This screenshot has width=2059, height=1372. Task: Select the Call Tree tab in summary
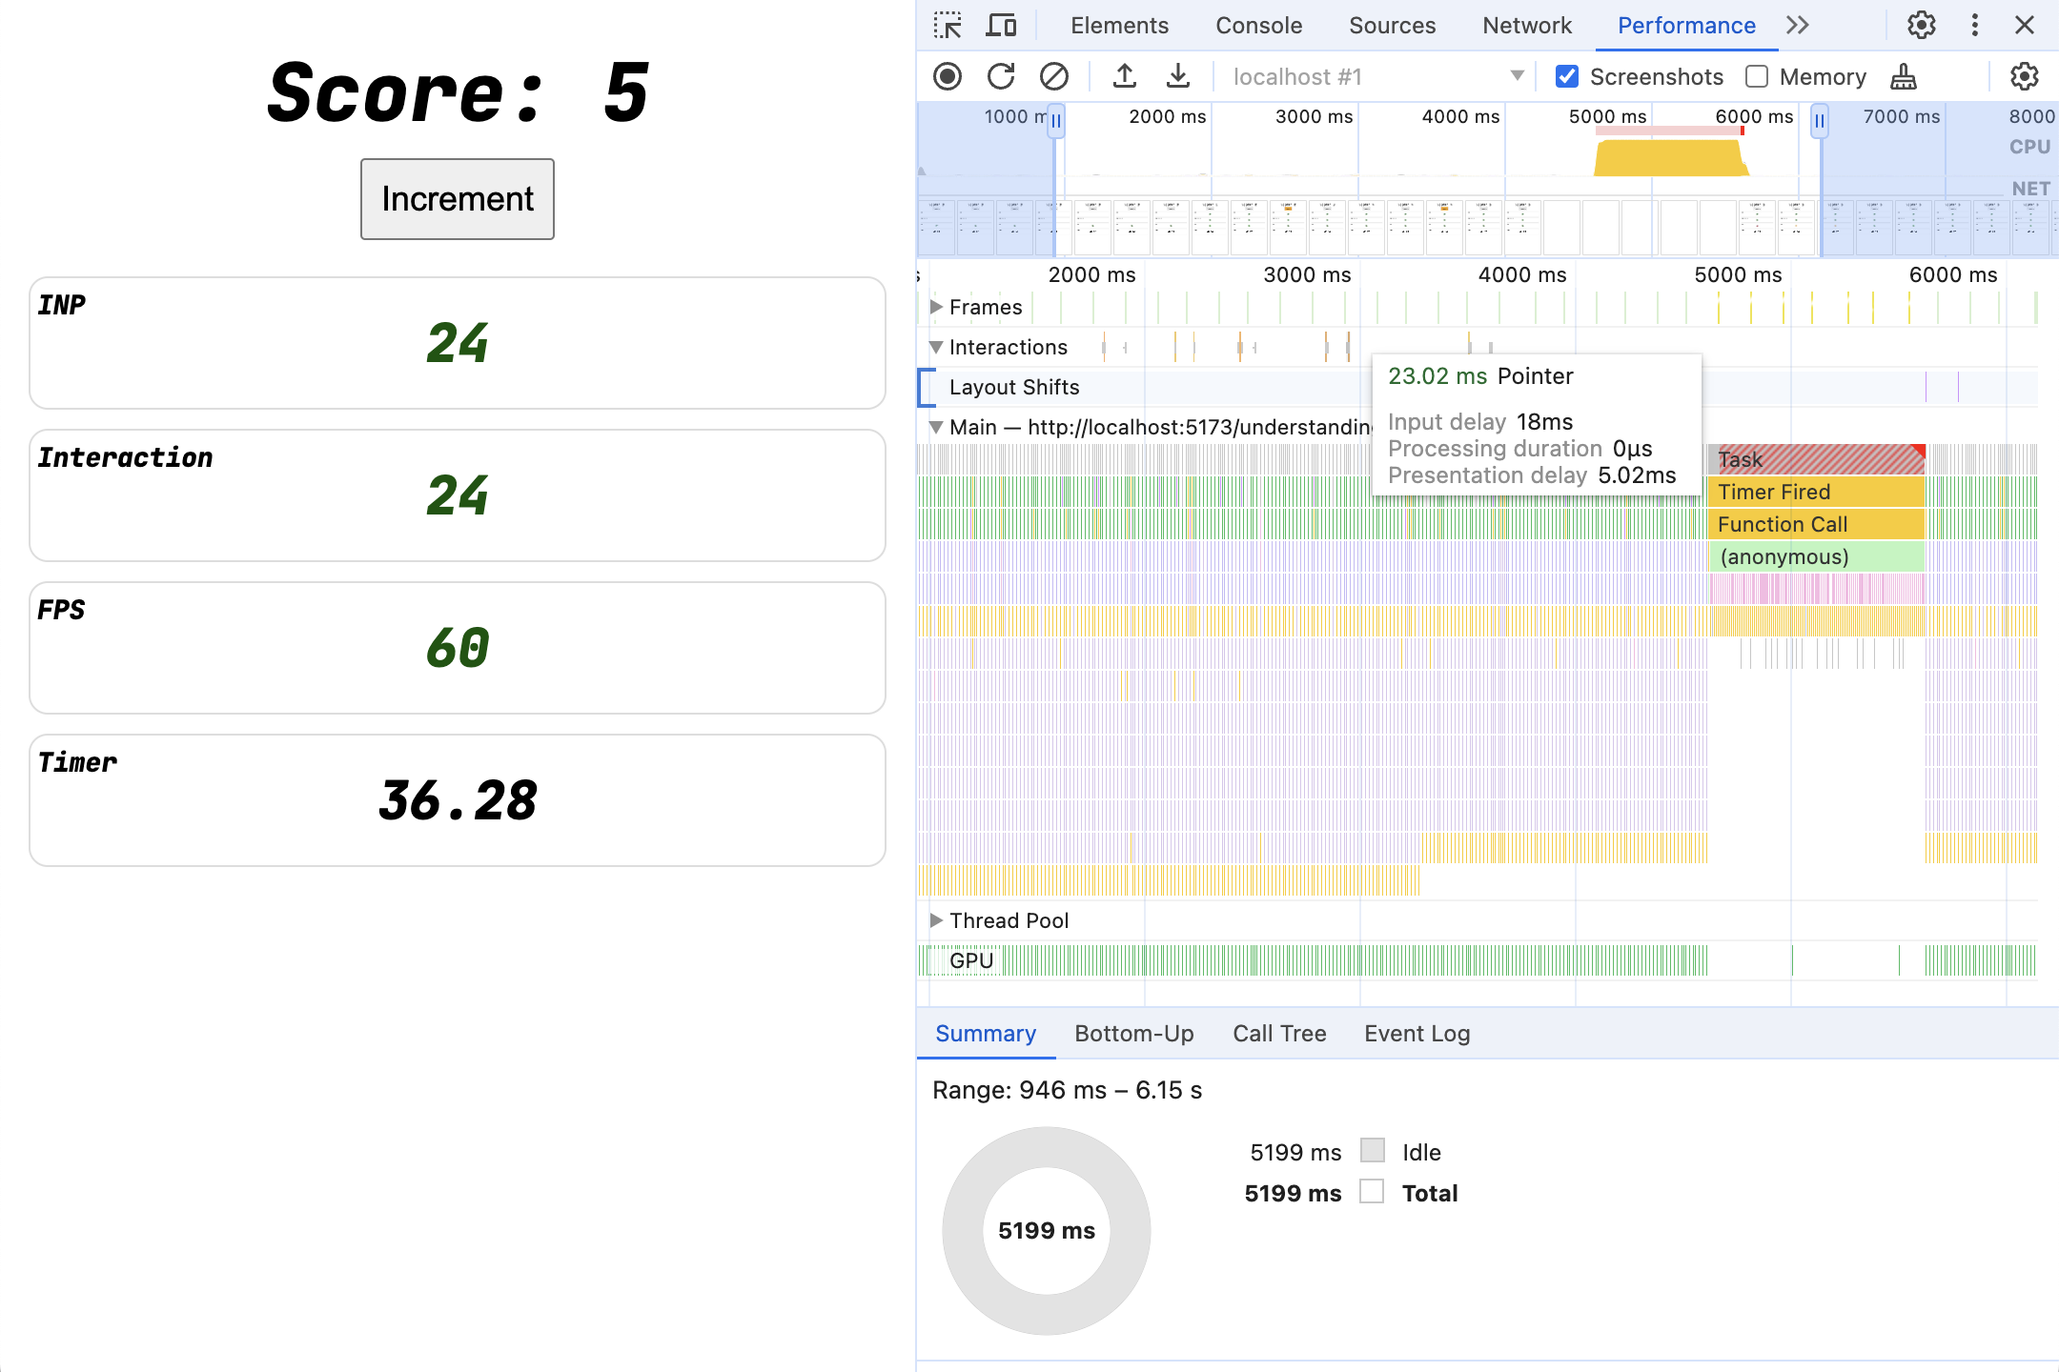(1277, 1032)
